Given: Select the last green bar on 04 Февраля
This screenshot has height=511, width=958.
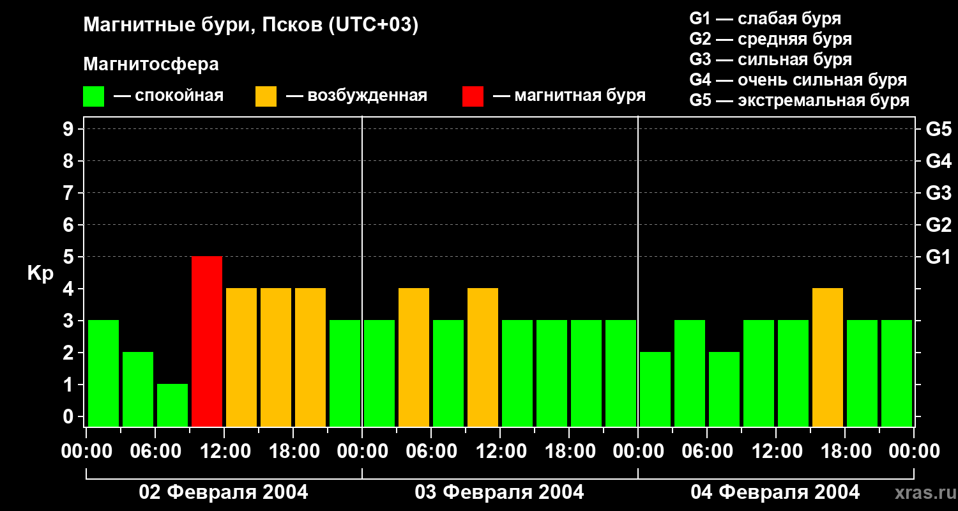Looking at the screenshot, I should tap(897, 373).
